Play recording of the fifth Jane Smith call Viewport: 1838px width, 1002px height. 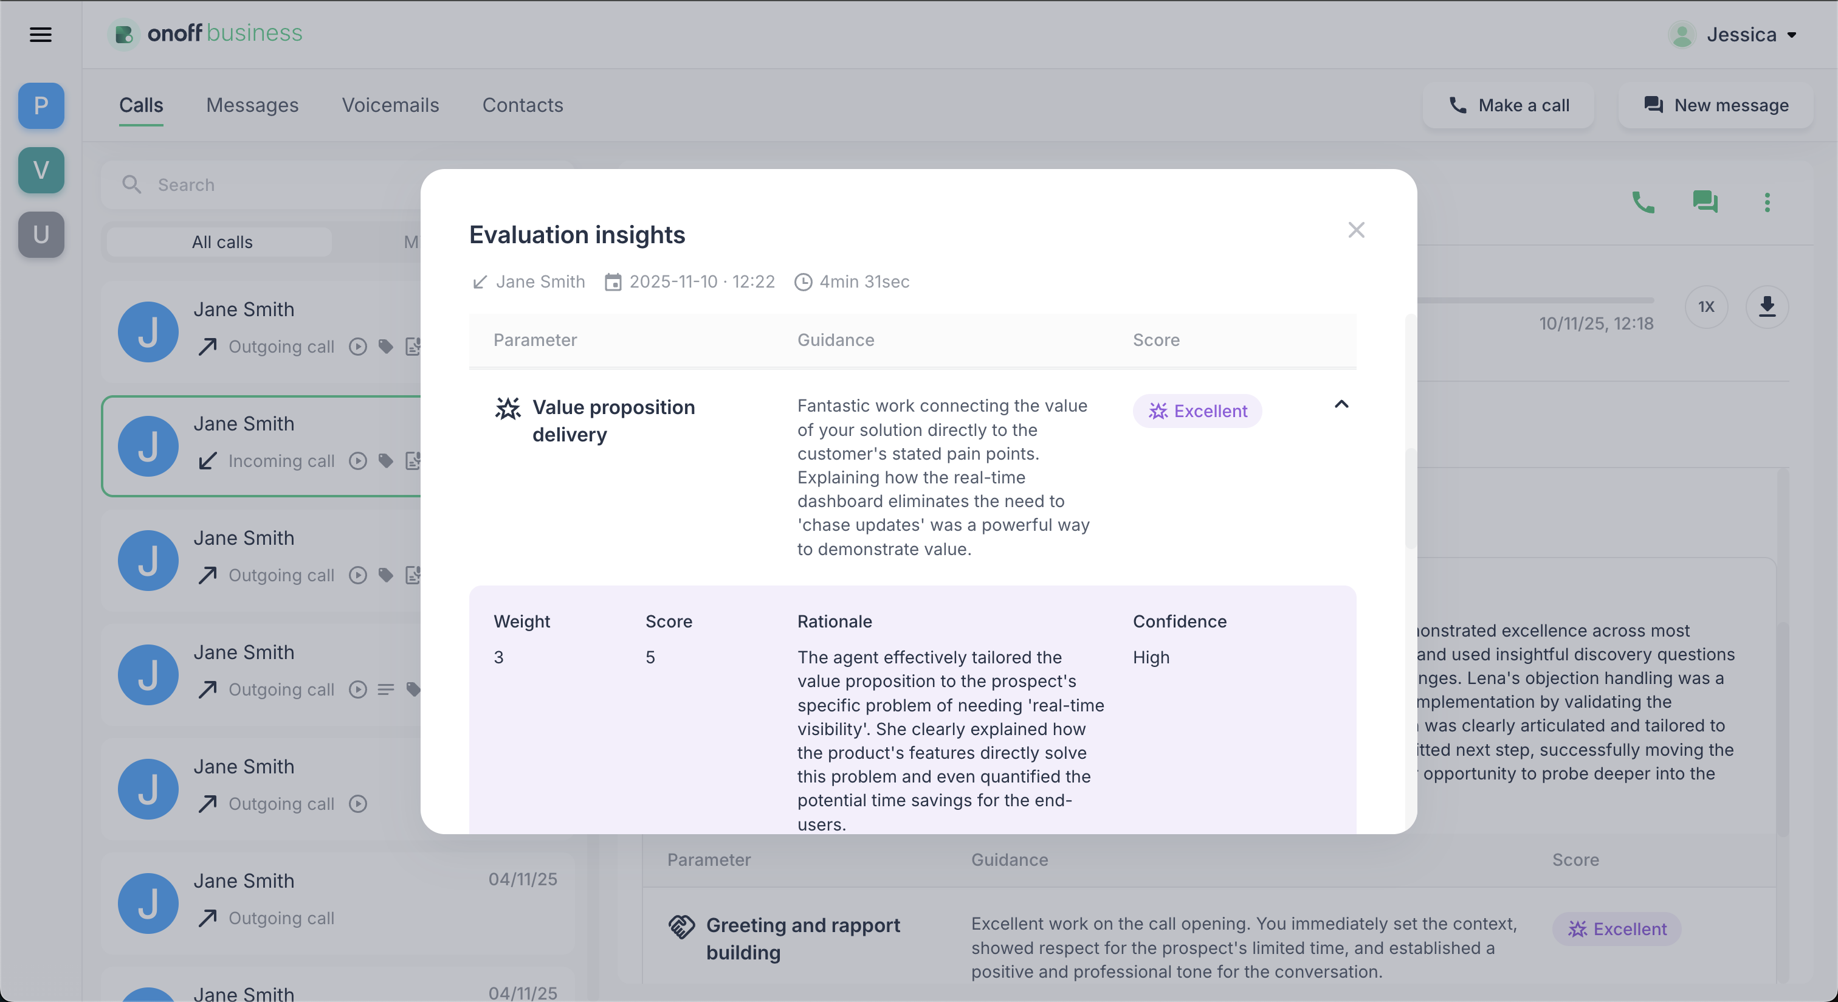[x=358, y=804]
